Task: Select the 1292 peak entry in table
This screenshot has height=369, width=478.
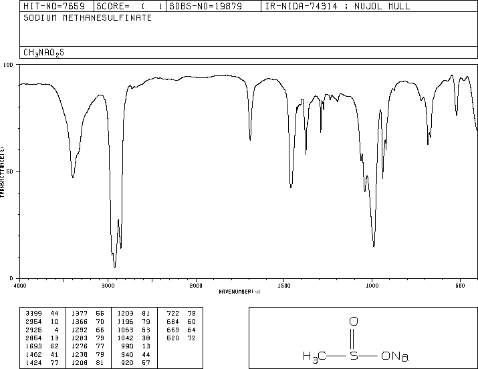Action: click(x=88, y=330)
